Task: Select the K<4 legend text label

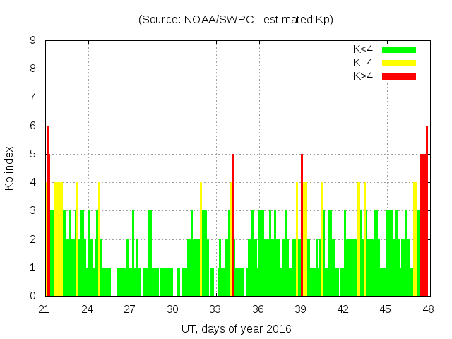Action: [x=363, y=49]
